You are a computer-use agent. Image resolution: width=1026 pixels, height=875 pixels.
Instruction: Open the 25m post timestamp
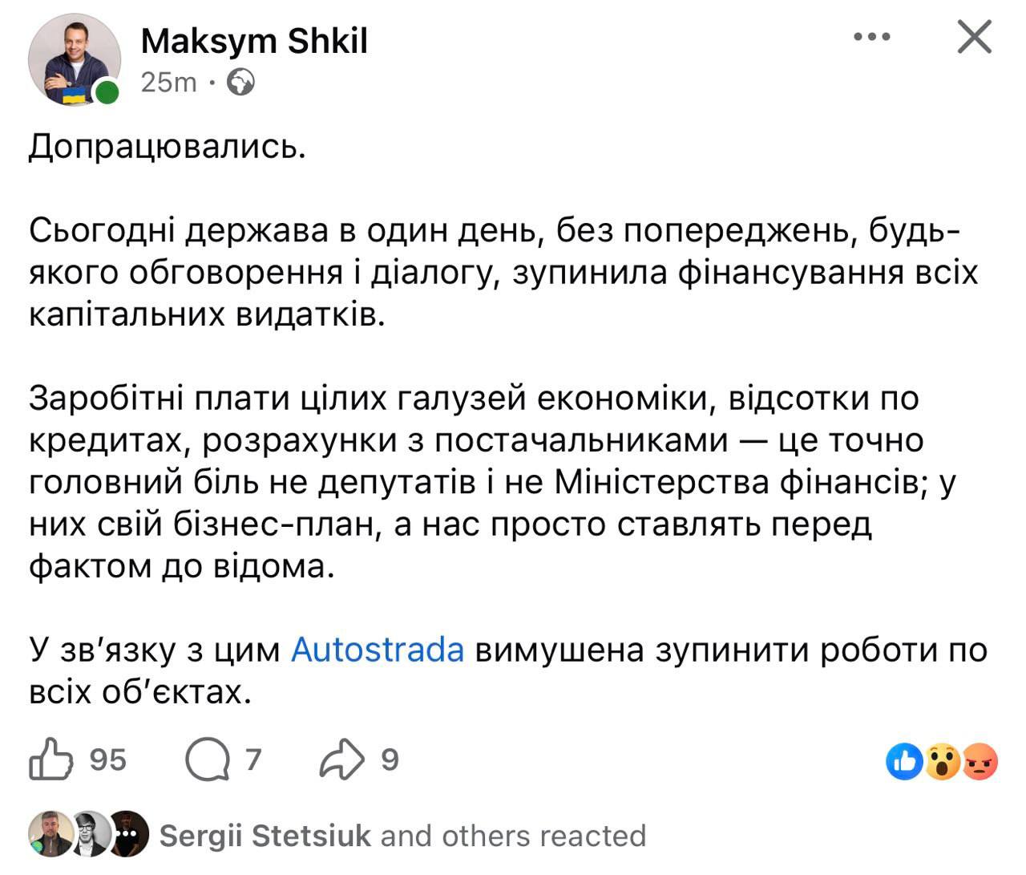tap(169, 82)
